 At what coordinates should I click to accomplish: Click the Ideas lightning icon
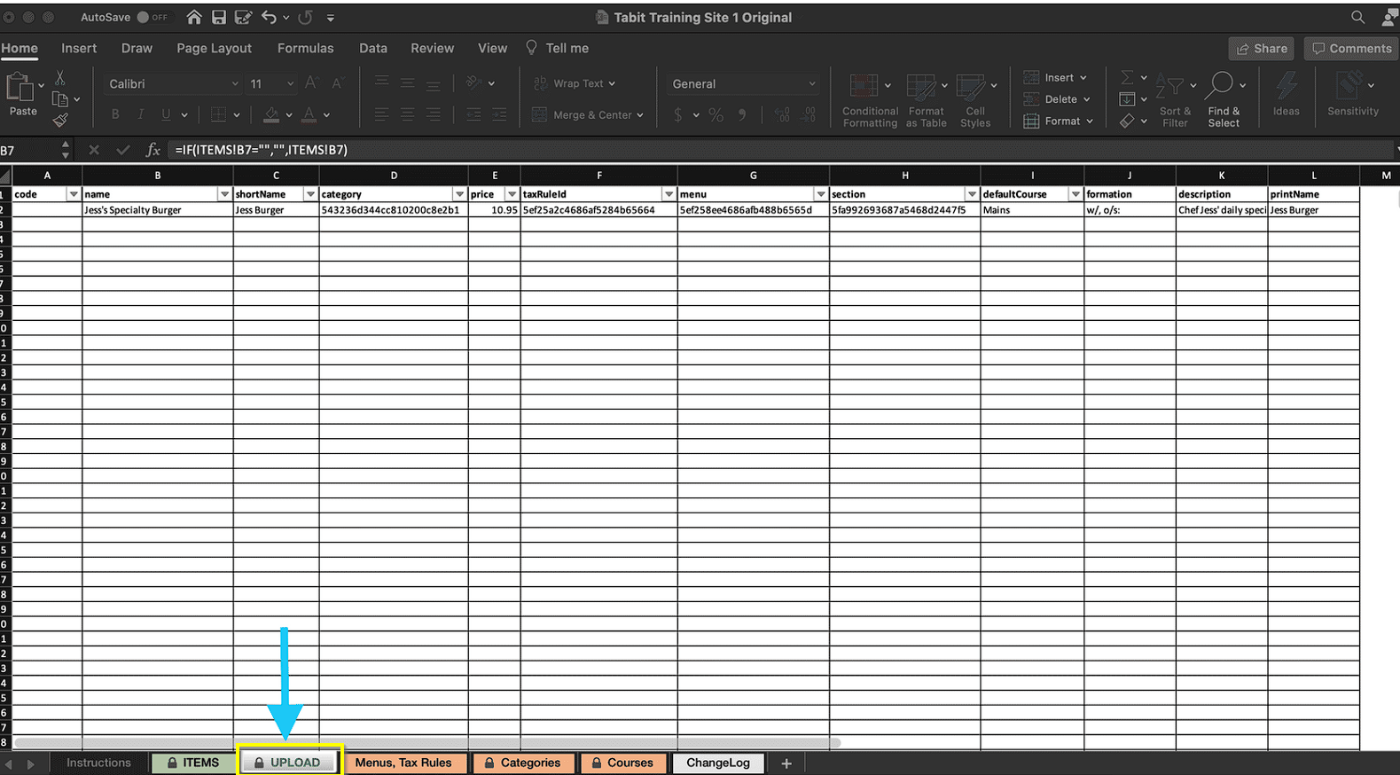[x=1286, y=87]
